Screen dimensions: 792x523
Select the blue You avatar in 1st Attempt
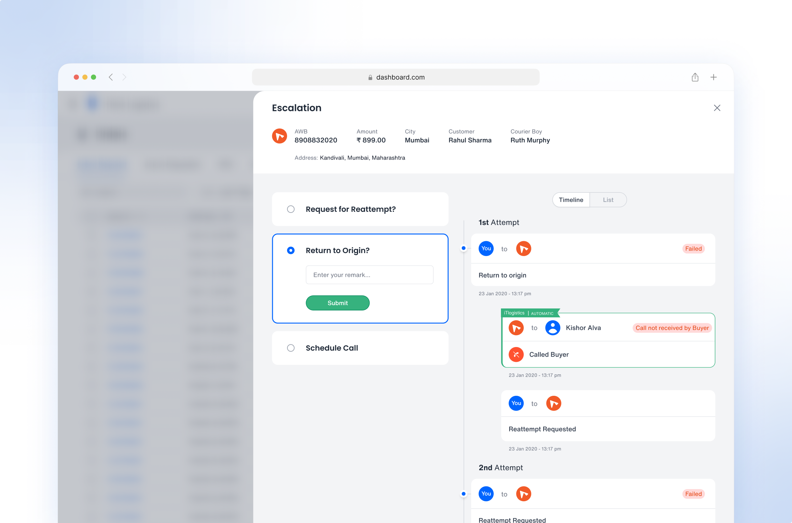tap(486, 248)
